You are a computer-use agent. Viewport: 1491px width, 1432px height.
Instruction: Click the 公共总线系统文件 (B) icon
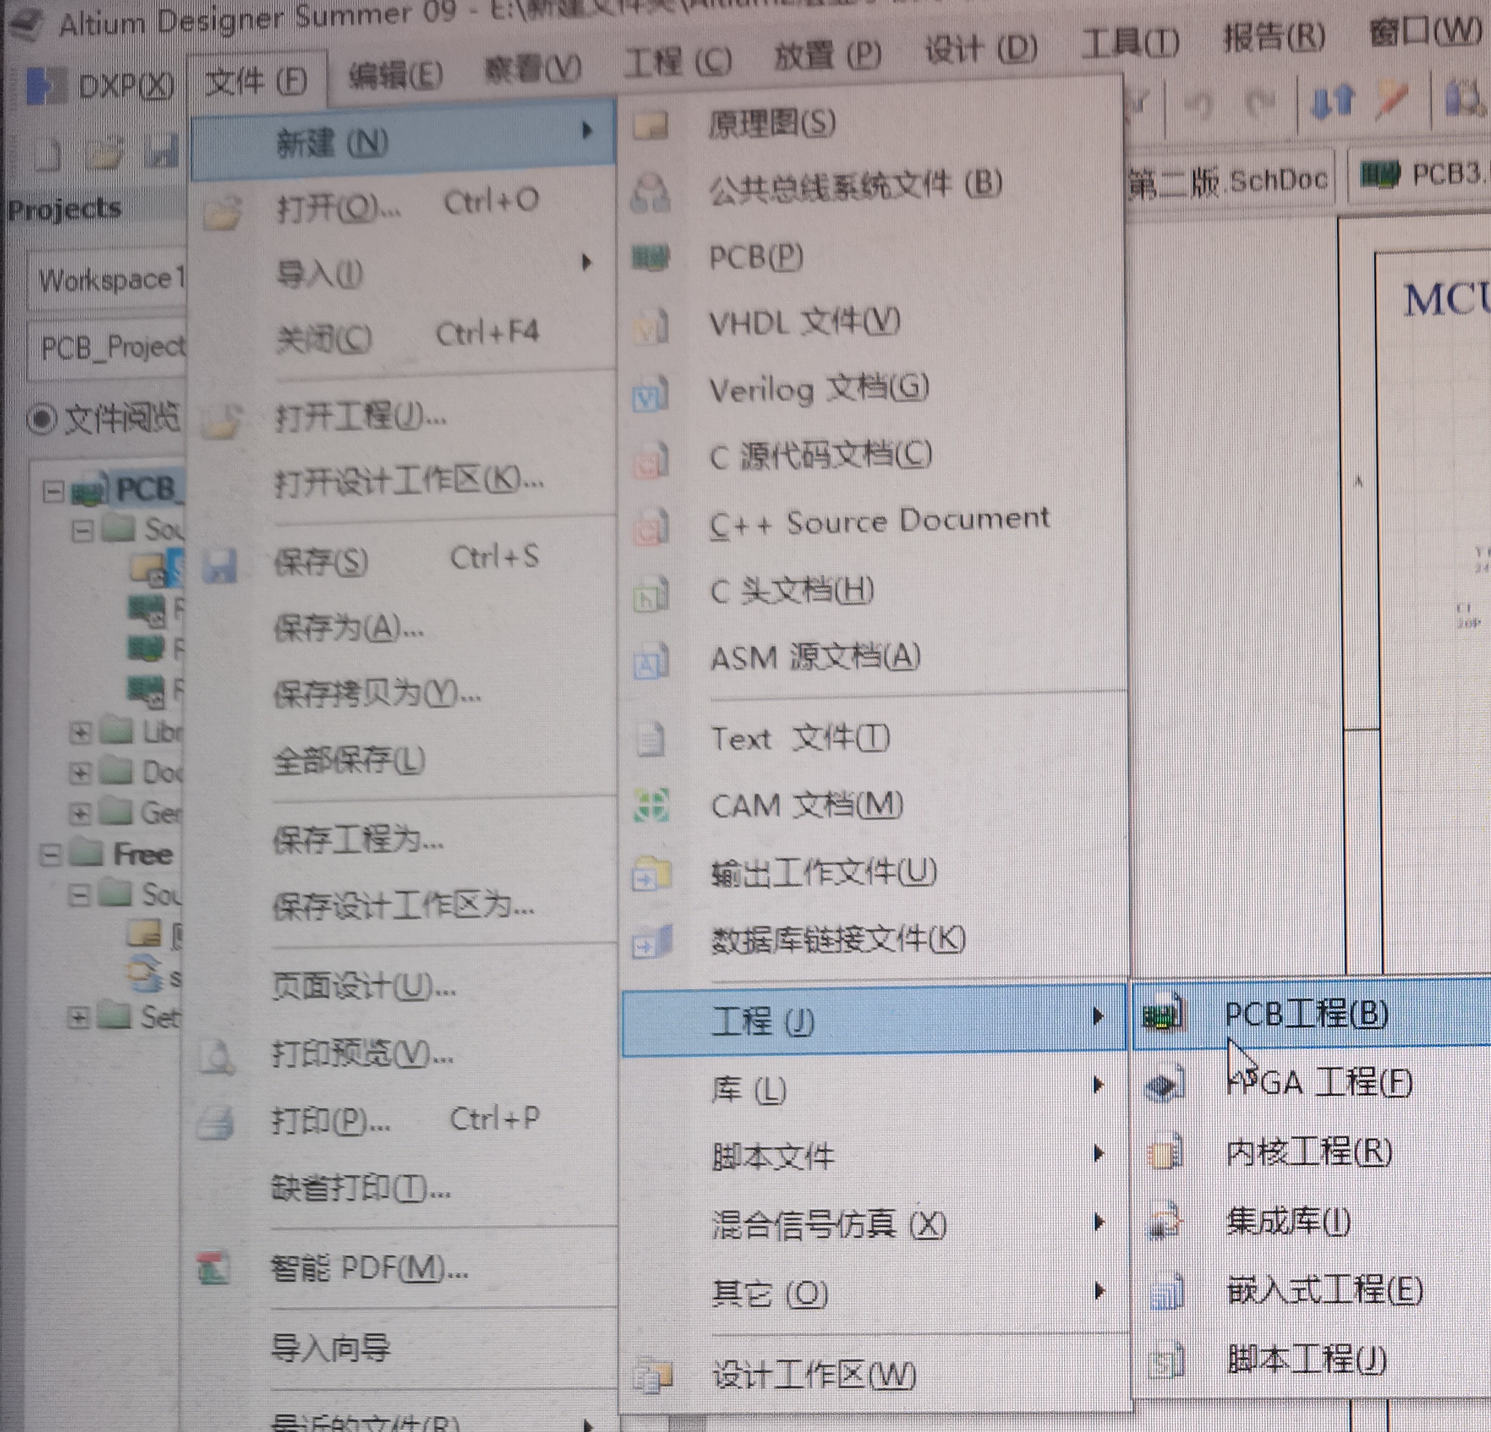tap(650, 191)
